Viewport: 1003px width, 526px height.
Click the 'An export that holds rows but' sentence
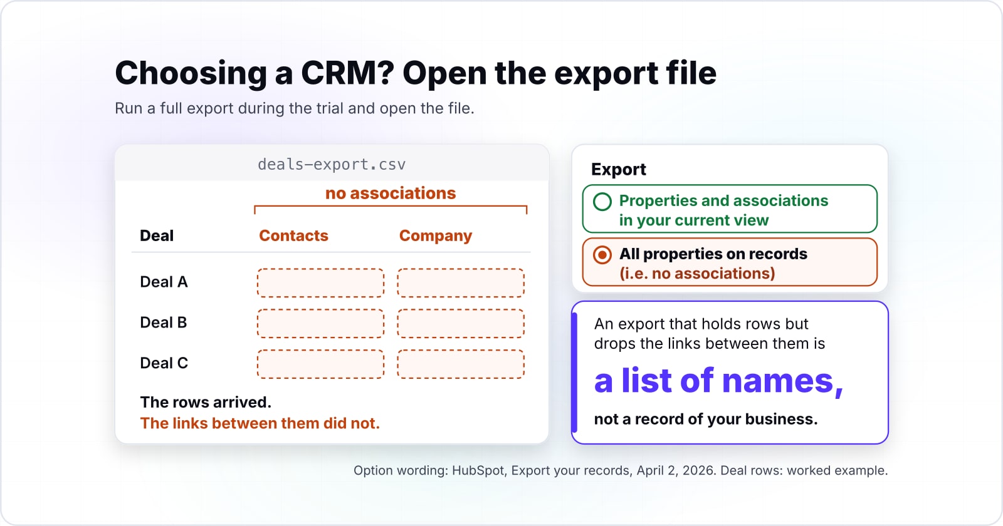[x=701, y=324]
